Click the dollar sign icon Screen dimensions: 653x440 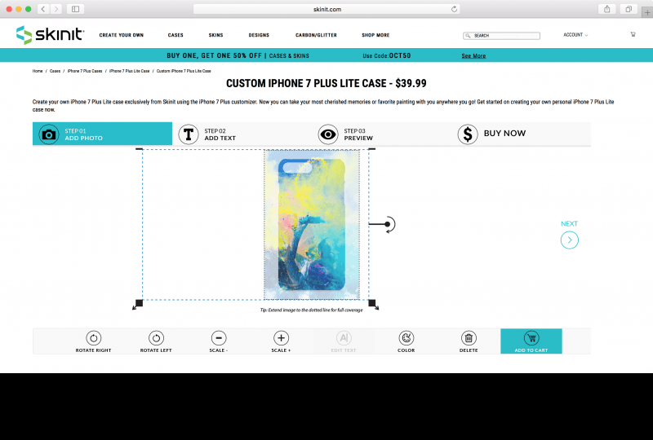click(468, 134)
